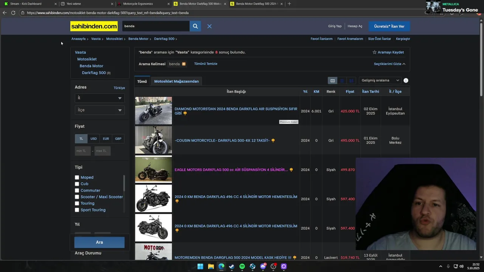484x272 pixels.
Task: Remove the 'benda' keyword filter tag
Action: tap(184, 64)
